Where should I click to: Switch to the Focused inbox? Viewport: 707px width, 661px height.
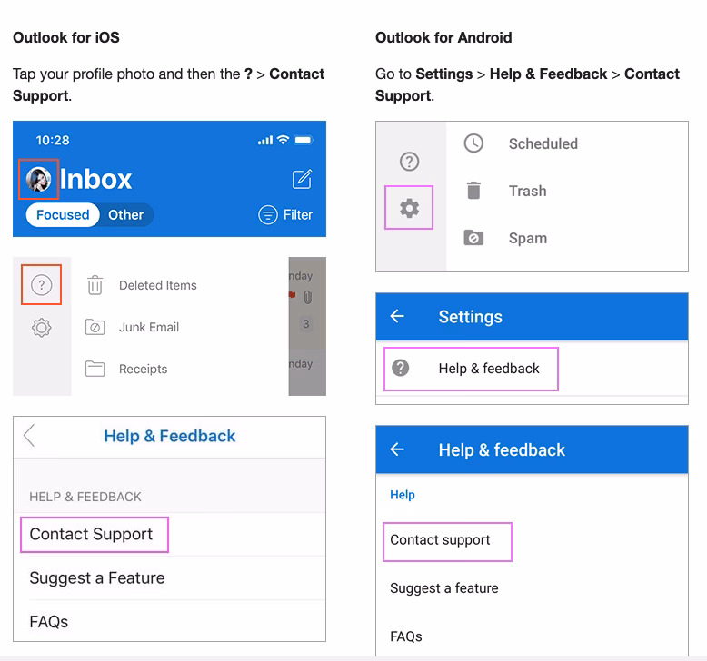coord(63,215)
